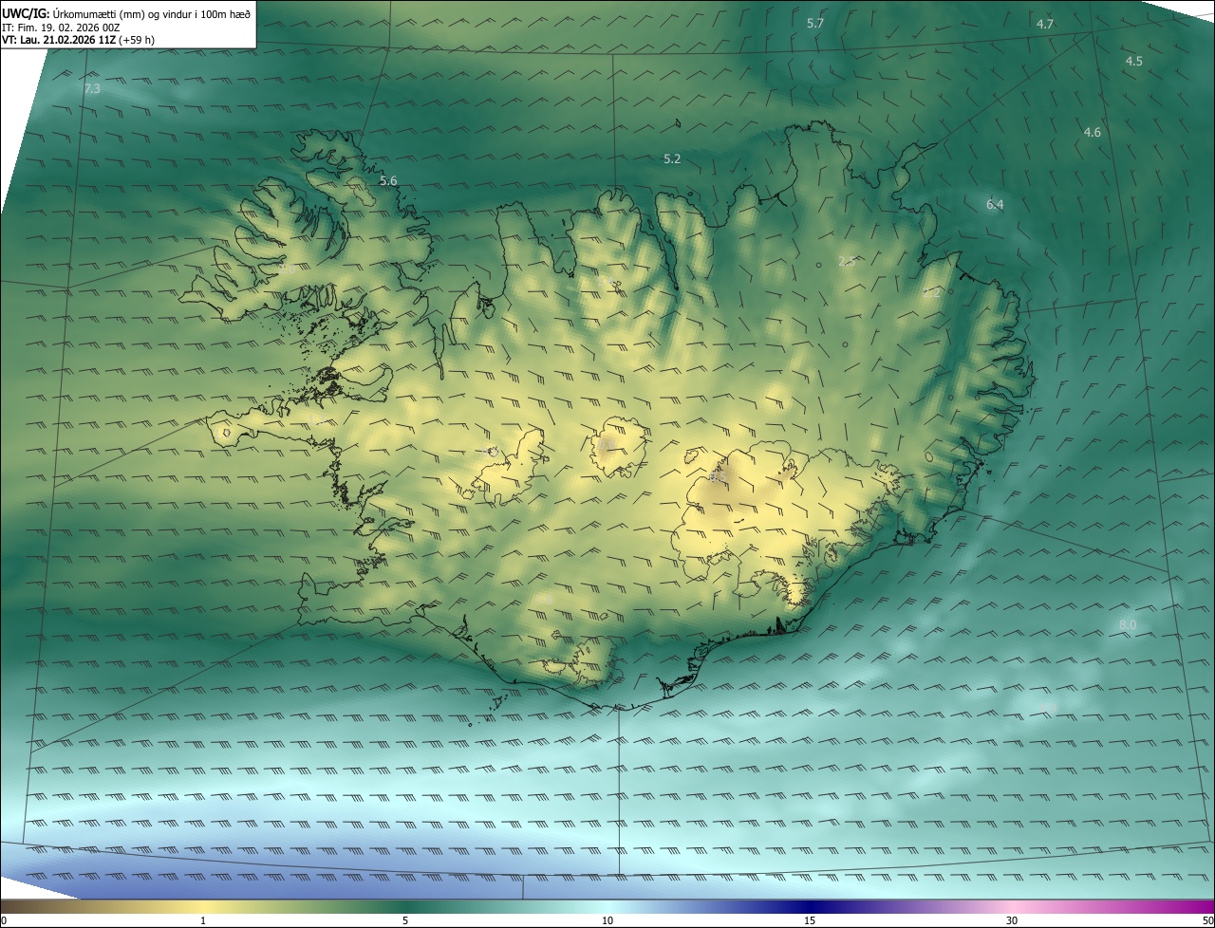
Task: Click the 7.3 value label on map
Action: pos(92,88)
